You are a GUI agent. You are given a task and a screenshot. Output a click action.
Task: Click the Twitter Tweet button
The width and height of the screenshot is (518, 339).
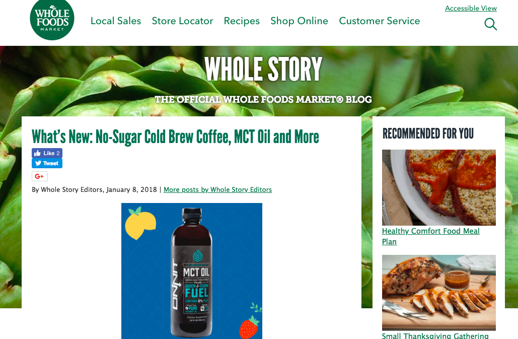click(x=47, y=163)
